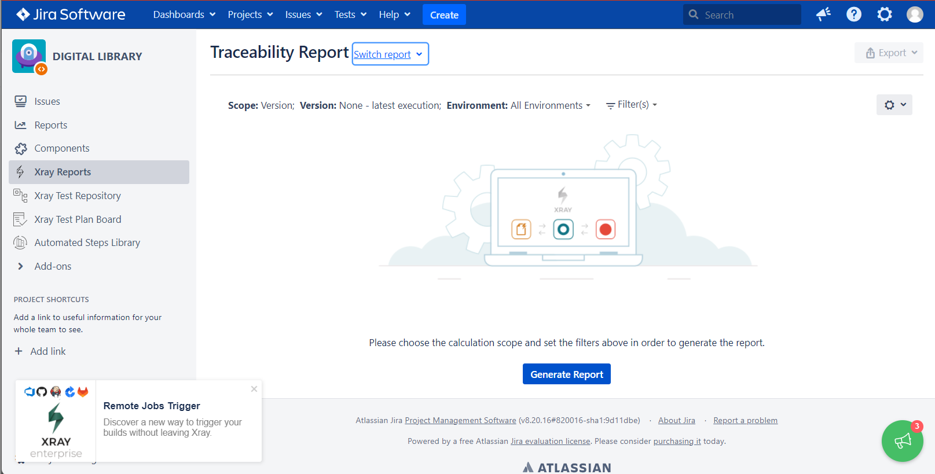Image resolution: width=935 pixels, height=474 pixels.
Task: Select Xray Reports in the sidebar
Action: (x=99, y=172)
